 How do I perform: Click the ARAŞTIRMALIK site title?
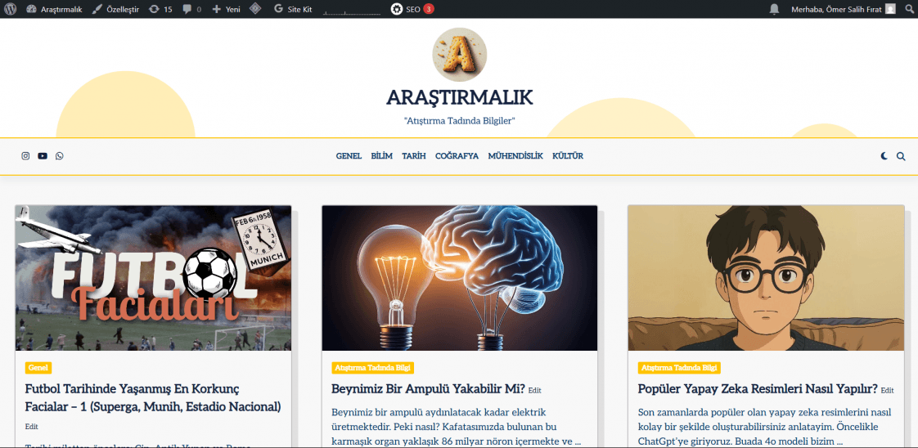460,97
